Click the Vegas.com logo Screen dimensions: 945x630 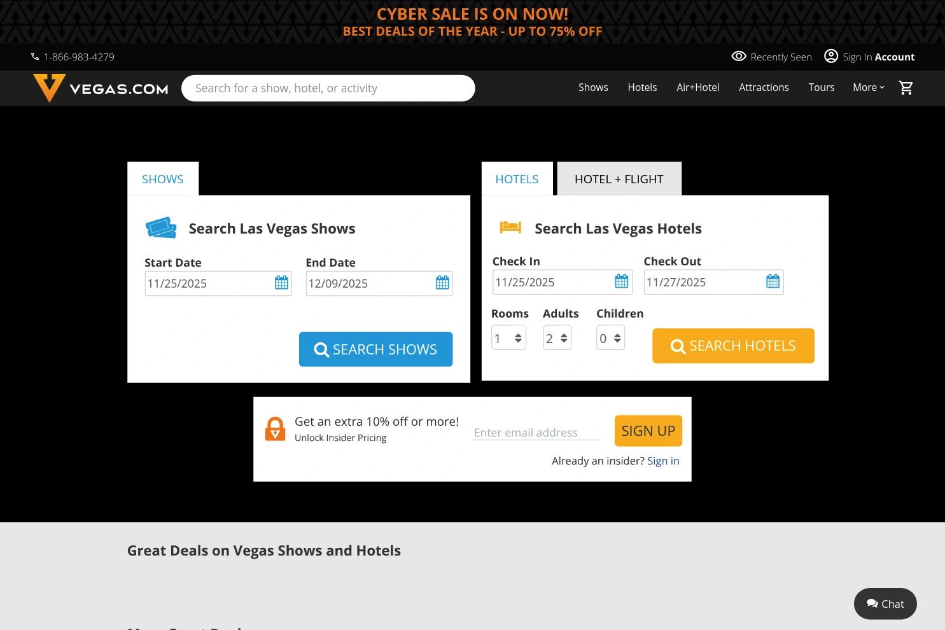(x=101, y=88)
